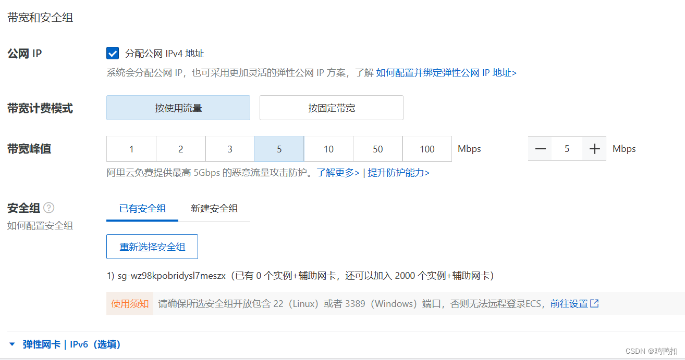Choose the 2 Mbps bandwidth option
This screenshot has width=685, height=360.
click(180, 149)
